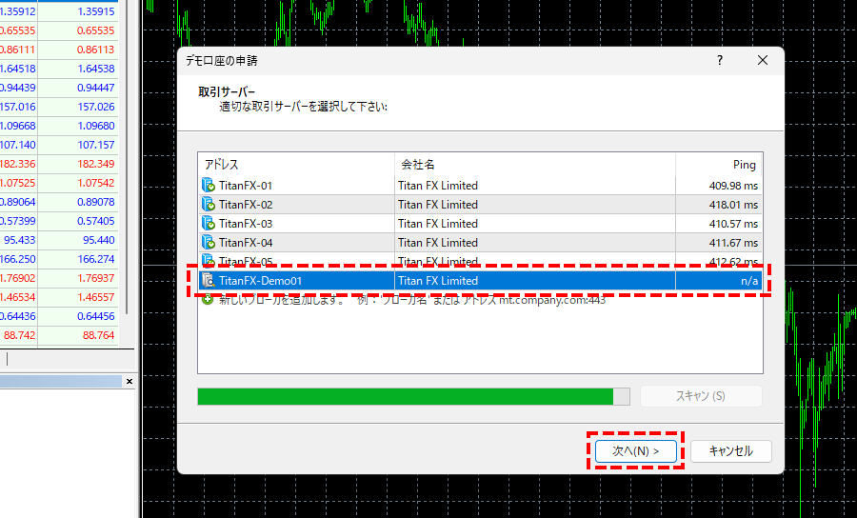Click the 107.157 price in Market Watch
Viewport: 857px width, 518px height.
(95, 145)
